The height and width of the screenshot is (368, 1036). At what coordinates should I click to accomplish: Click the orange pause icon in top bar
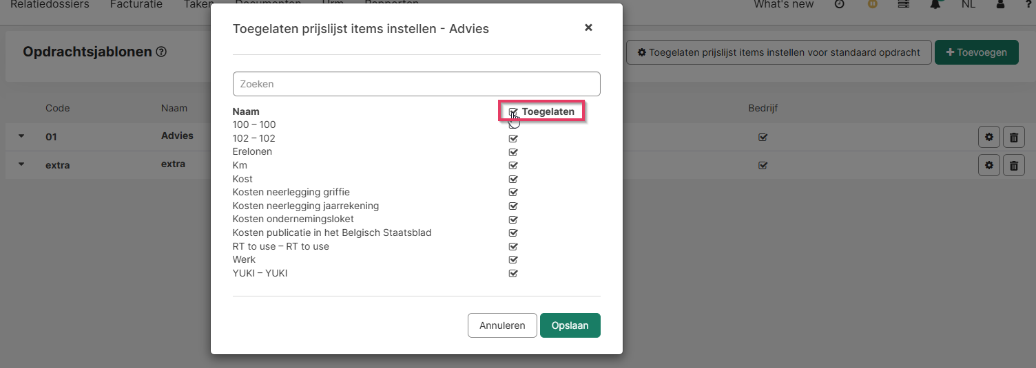(872, 4)
